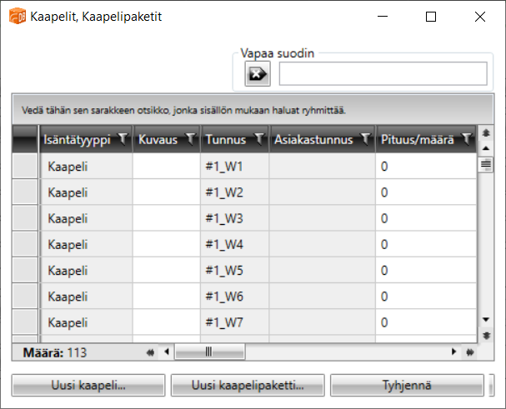
Task: Jump to the top of the list with the double-up arrow
Action: click(487, 133)
